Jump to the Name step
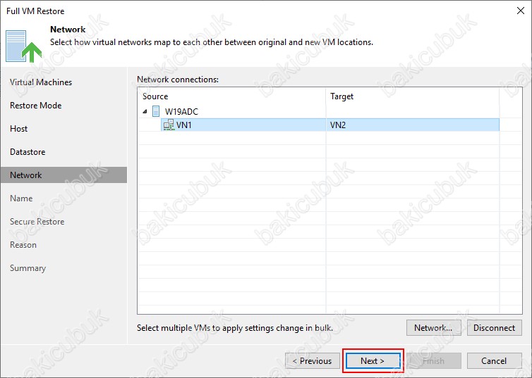The image size is (532, 378). [x=21, y=199]
